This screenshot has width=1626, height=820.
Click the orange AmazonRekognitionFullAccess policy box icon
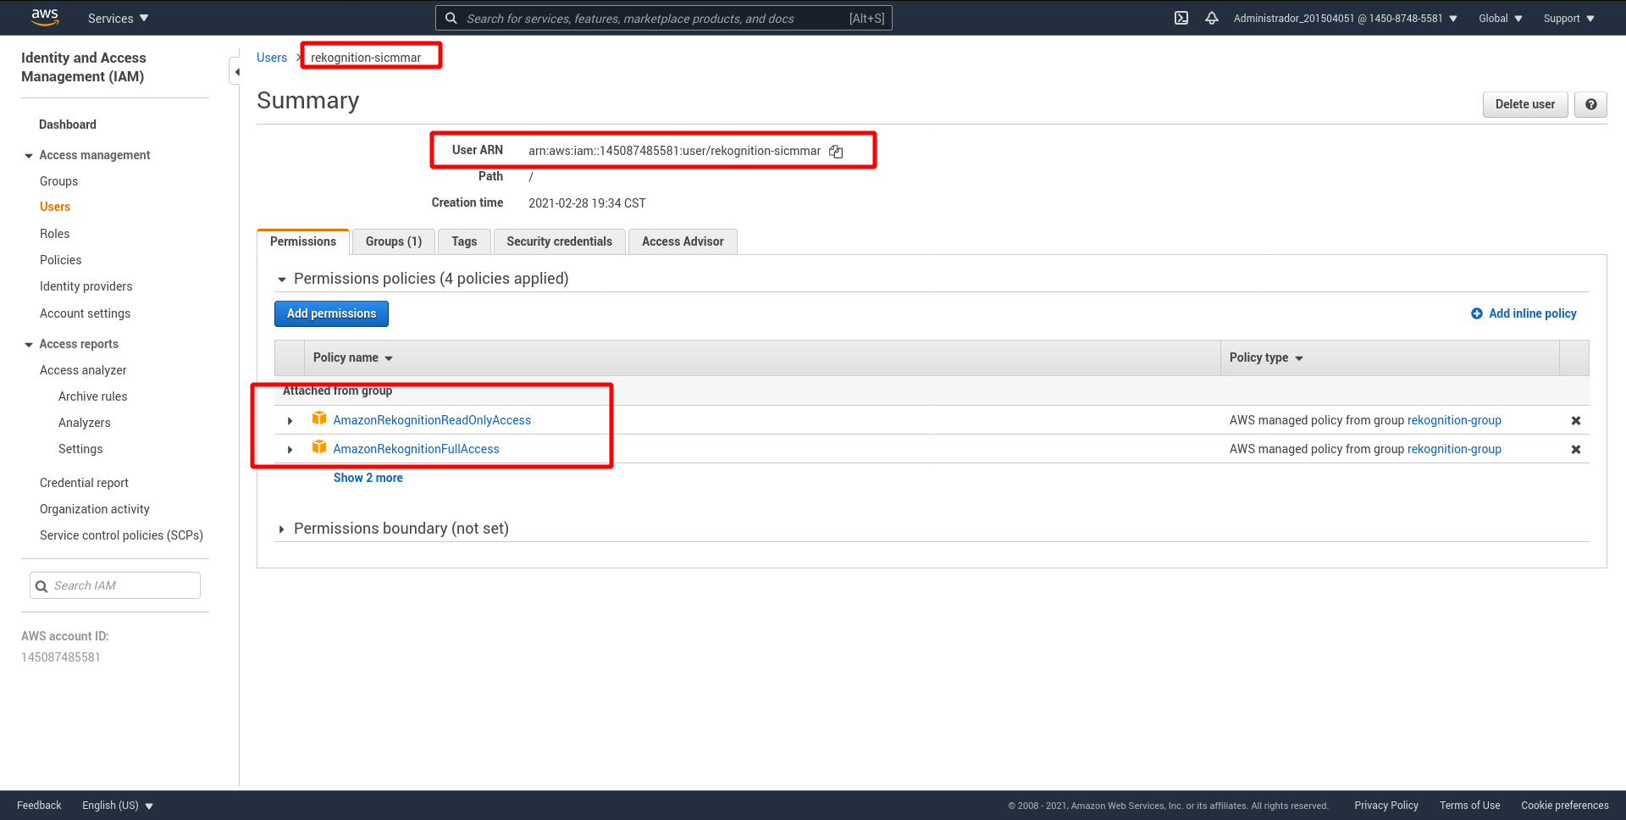[x=319, y=447]
